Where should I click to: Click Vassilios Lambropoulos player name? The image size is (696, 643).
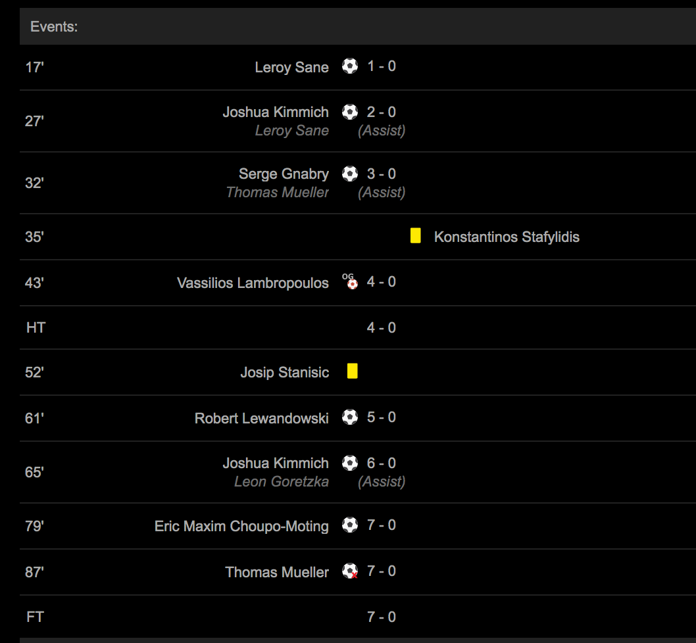click(x=253, y=283)
